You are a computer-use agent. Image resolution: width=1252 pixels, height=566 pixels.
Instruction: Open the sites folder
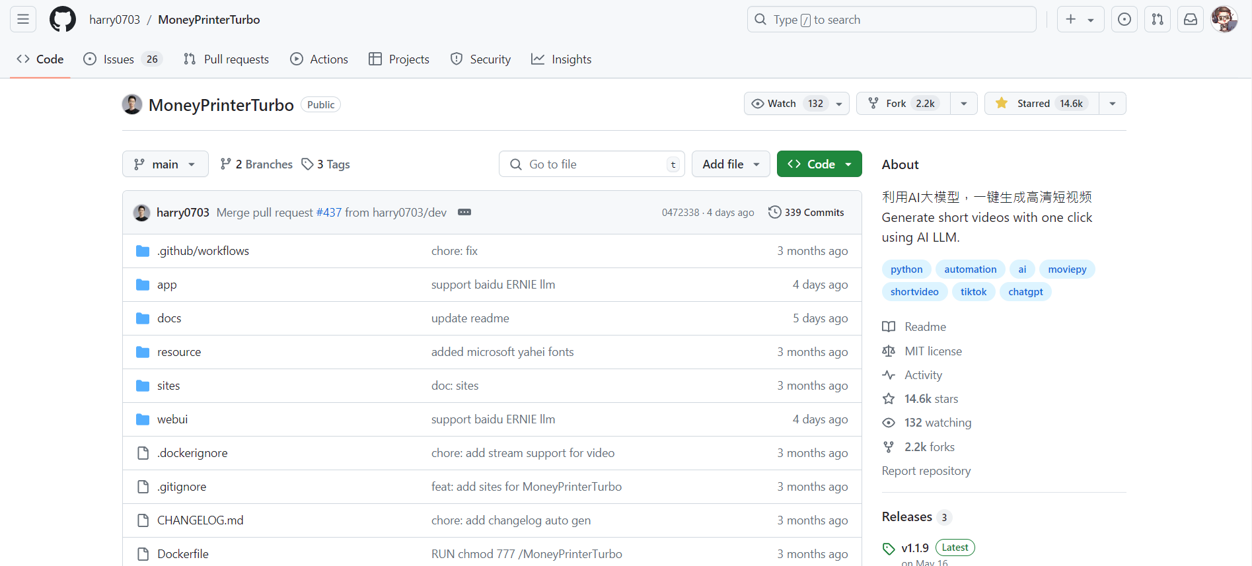168,386
